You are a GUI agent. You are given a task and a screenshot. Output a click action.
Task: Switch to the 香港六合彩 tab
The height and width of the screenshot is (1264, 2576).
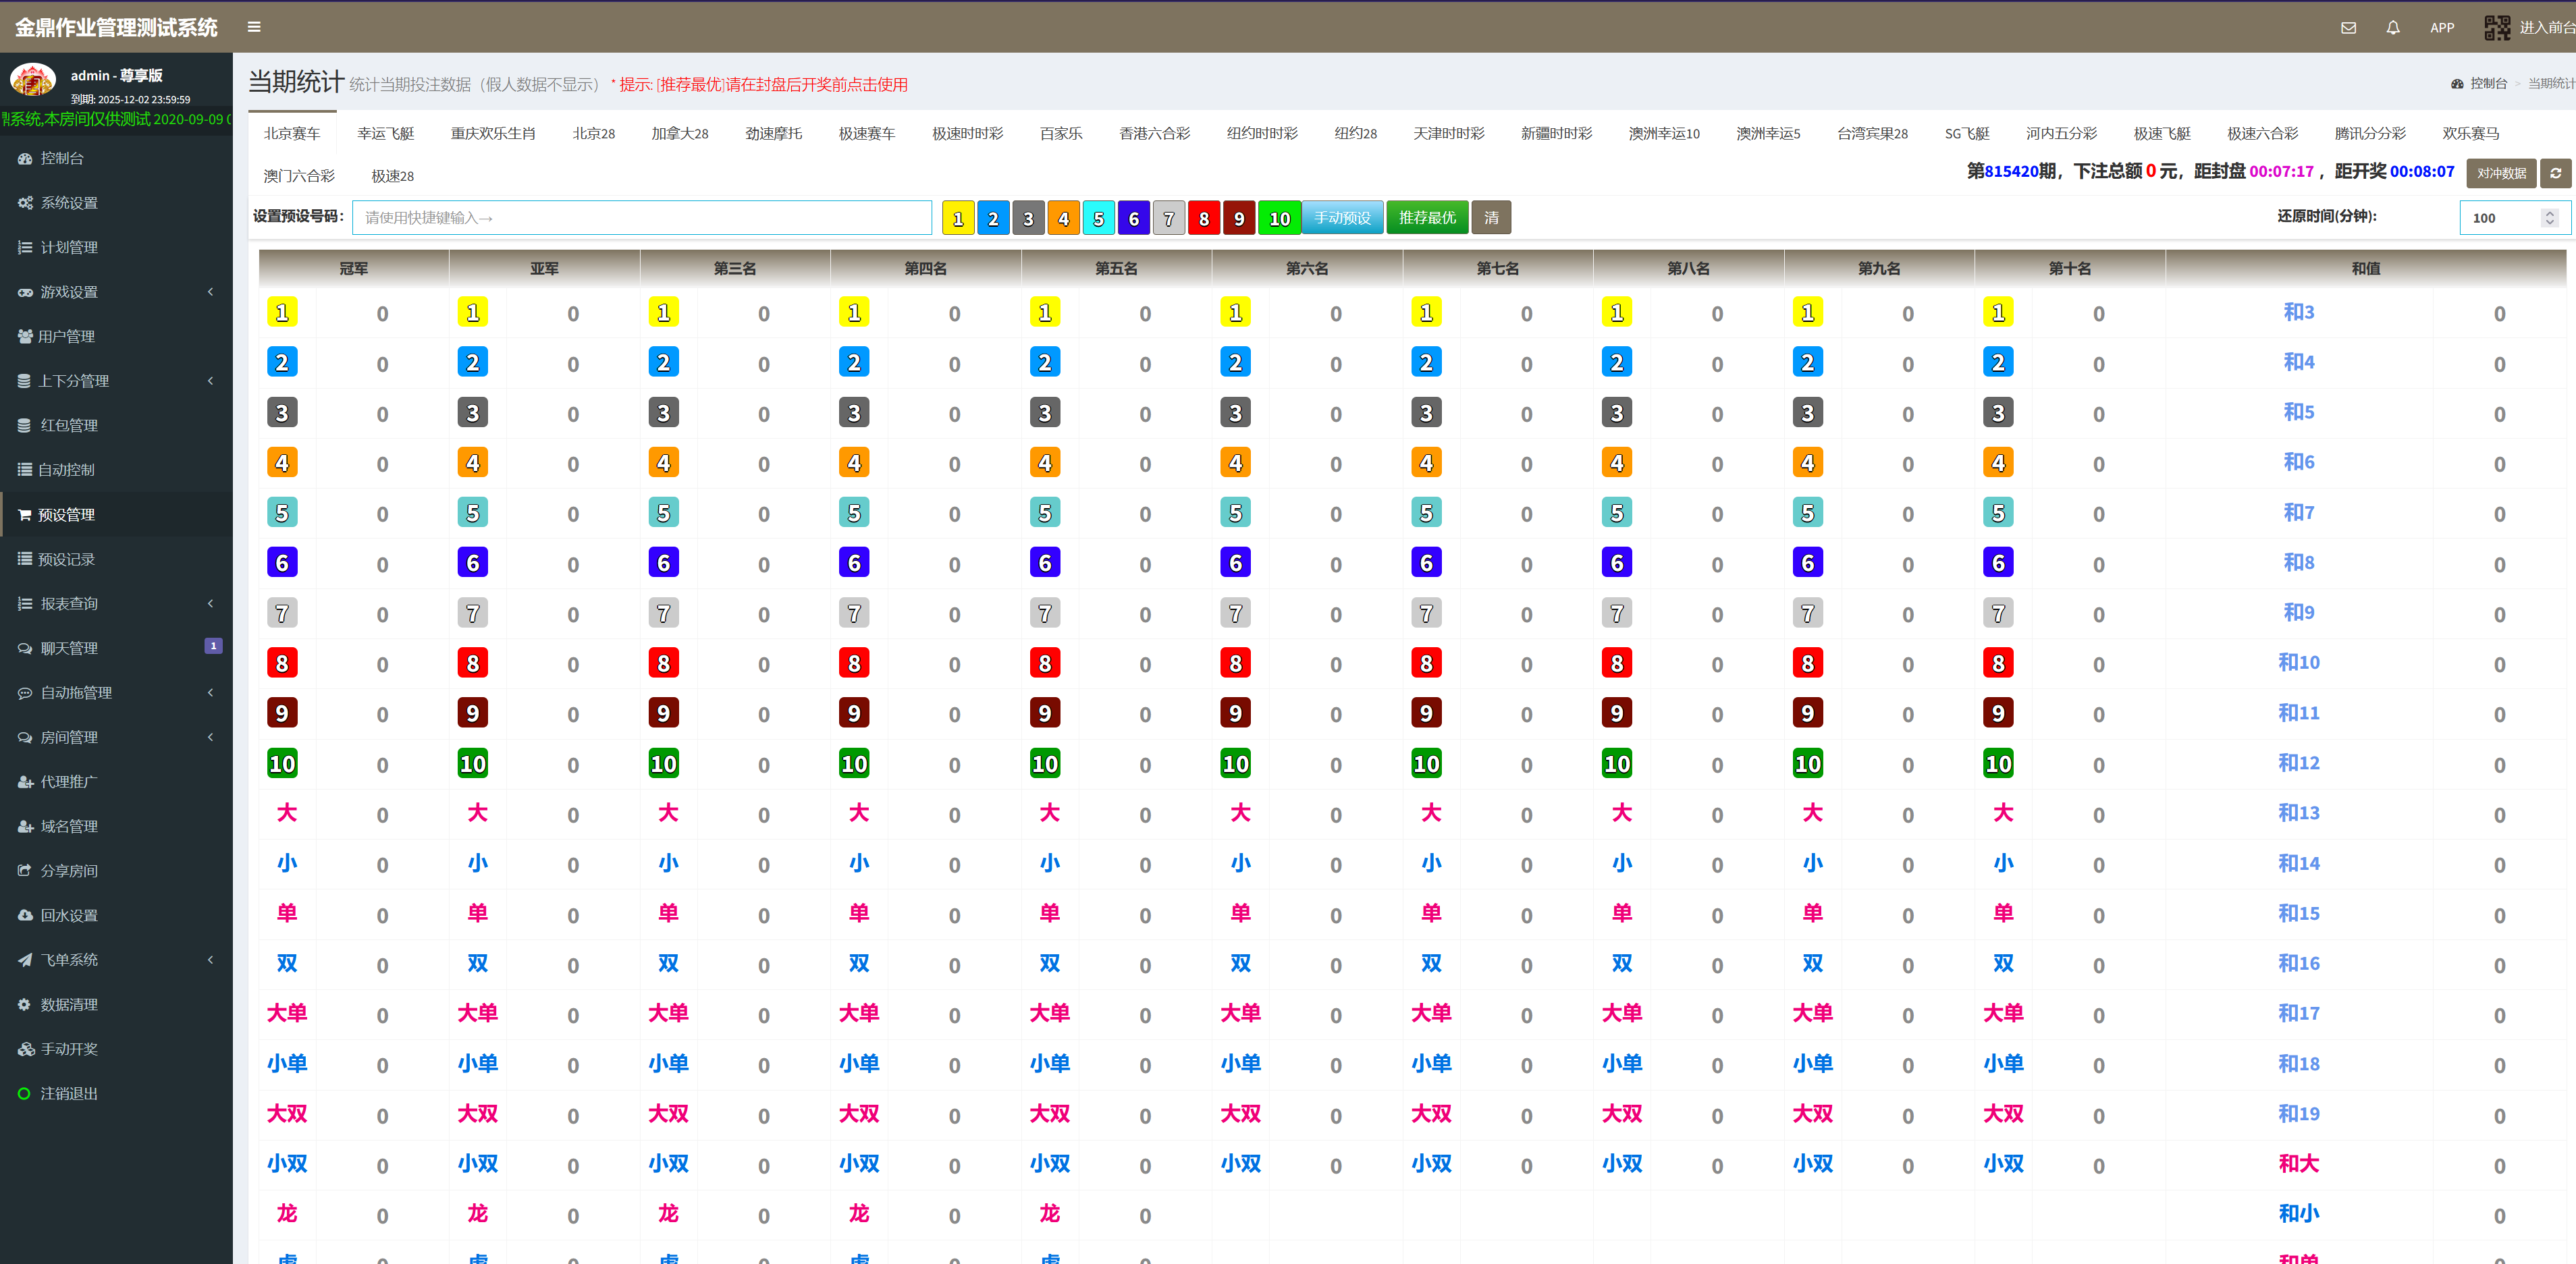click(1154, 133)
